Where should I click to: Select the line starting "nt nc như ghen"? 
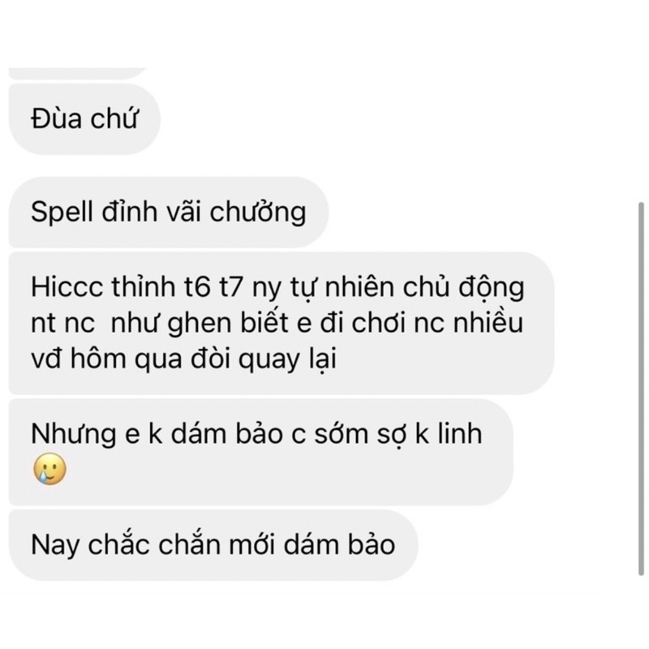click(x=277, y=323)
